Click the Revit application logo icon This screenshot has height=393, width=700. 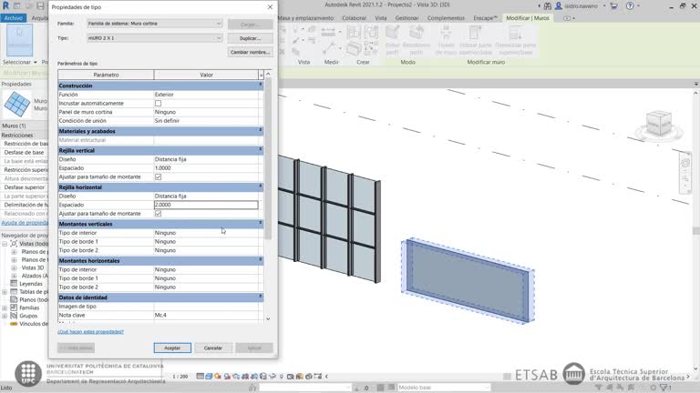tap(6, 6)
